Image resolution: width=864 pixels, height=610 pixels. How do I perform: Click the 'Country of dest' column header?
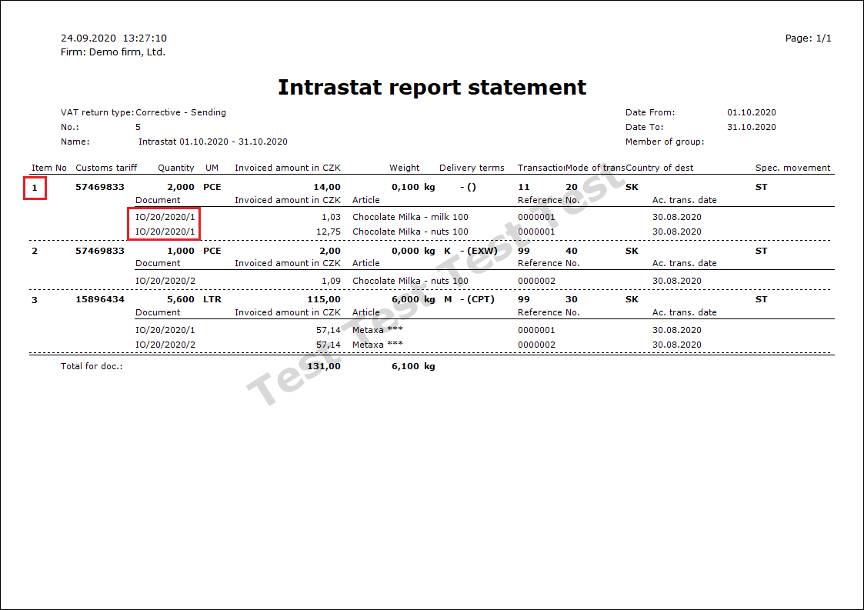(659, 168)
